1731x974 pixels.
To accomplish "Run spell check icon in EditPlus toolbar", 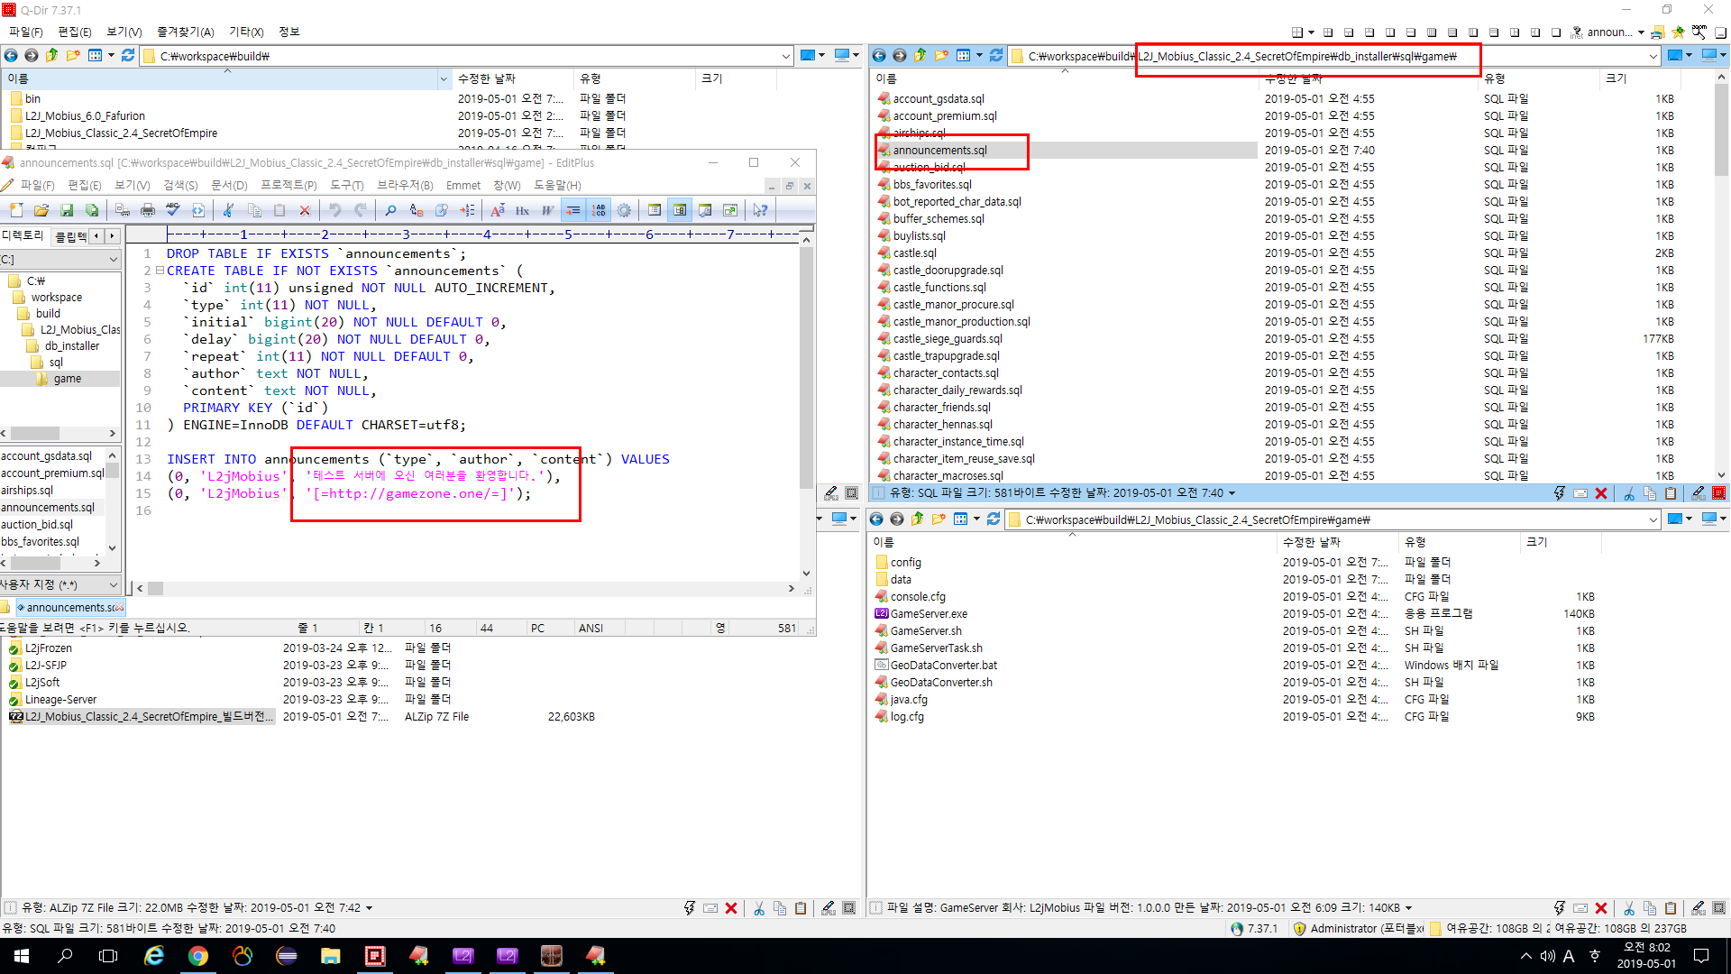I will coord(173,210).
